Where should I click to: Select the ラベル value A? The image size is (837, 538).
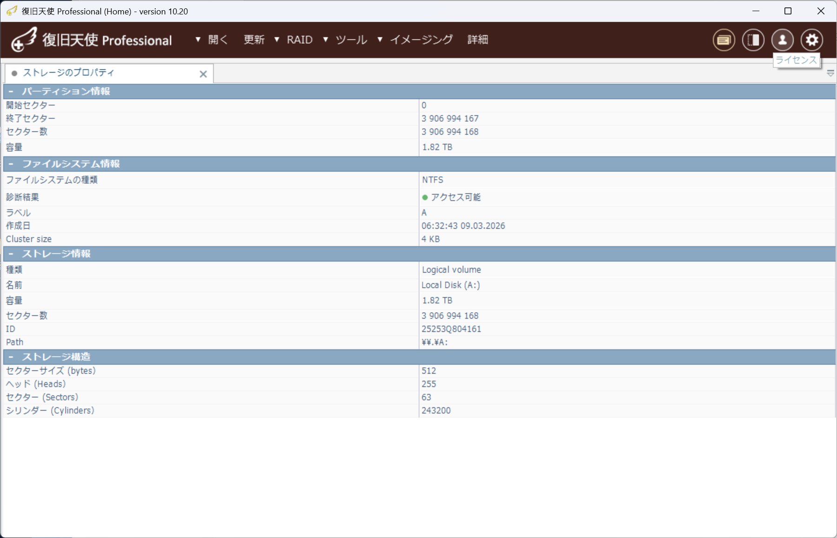pos(424,213)
